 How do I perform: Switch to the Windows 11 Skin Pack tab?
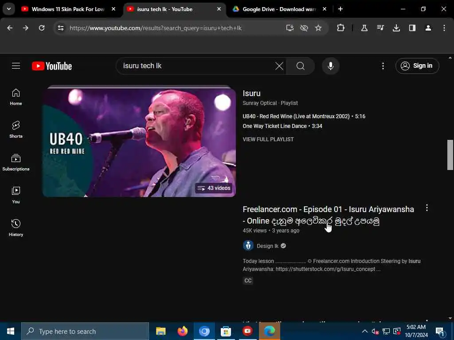pos(68,9)
